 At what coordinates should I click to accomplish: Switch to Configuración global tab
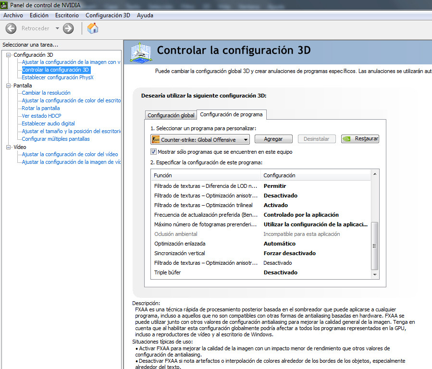point(171,115)
